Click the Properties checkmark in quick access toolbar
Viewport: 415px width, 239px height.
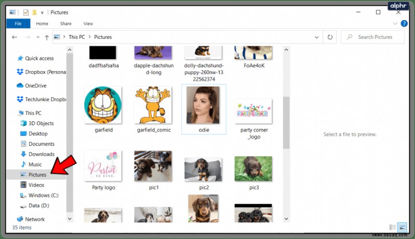coord(25,12)
